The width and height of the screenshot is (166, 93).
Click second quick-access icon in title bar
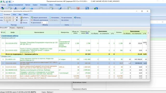click(4, 2)
